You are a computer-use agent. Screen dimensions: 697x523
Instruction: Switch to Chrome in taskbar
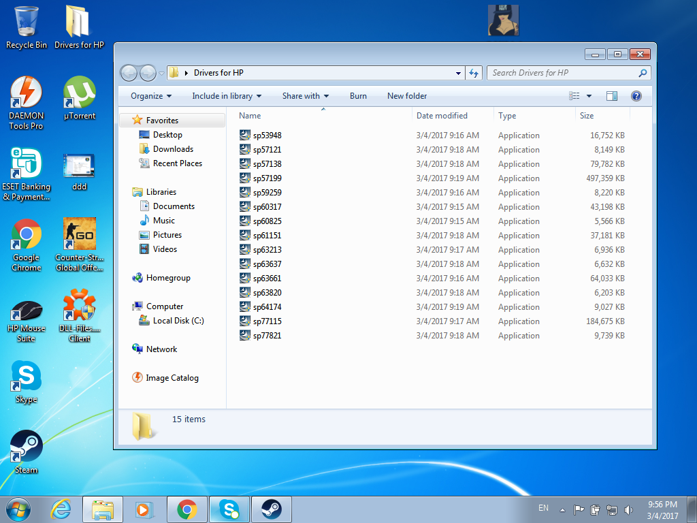coord(187,509)
